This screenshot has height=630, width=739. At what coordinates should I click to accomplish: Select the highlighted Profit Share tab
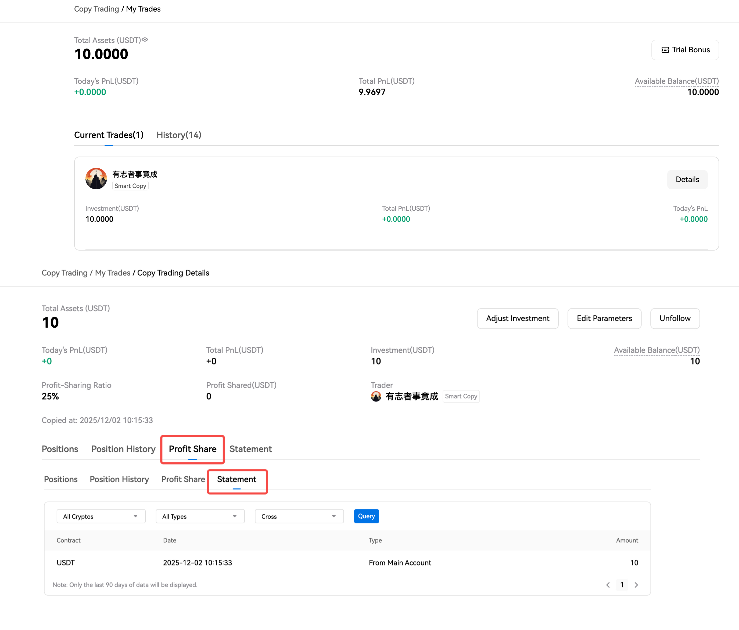(193, 449)
